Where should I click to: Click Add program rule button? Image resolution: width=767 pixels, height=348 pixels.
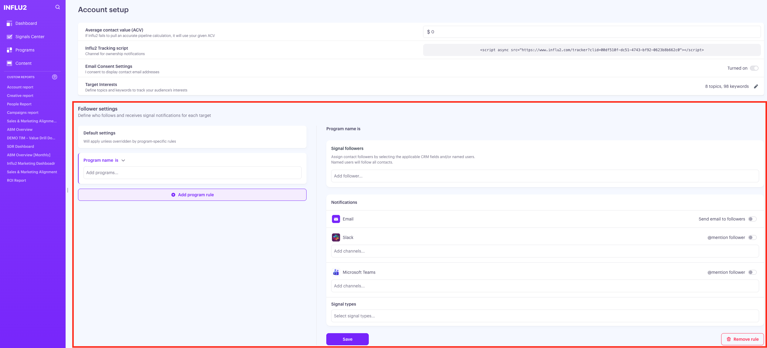192,195
